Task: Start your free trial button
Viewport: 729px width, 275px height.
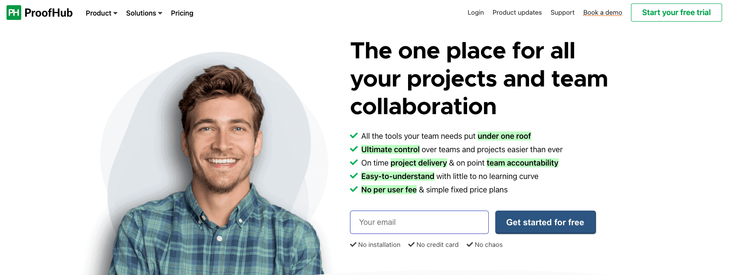Action: (x=676, y=13)
